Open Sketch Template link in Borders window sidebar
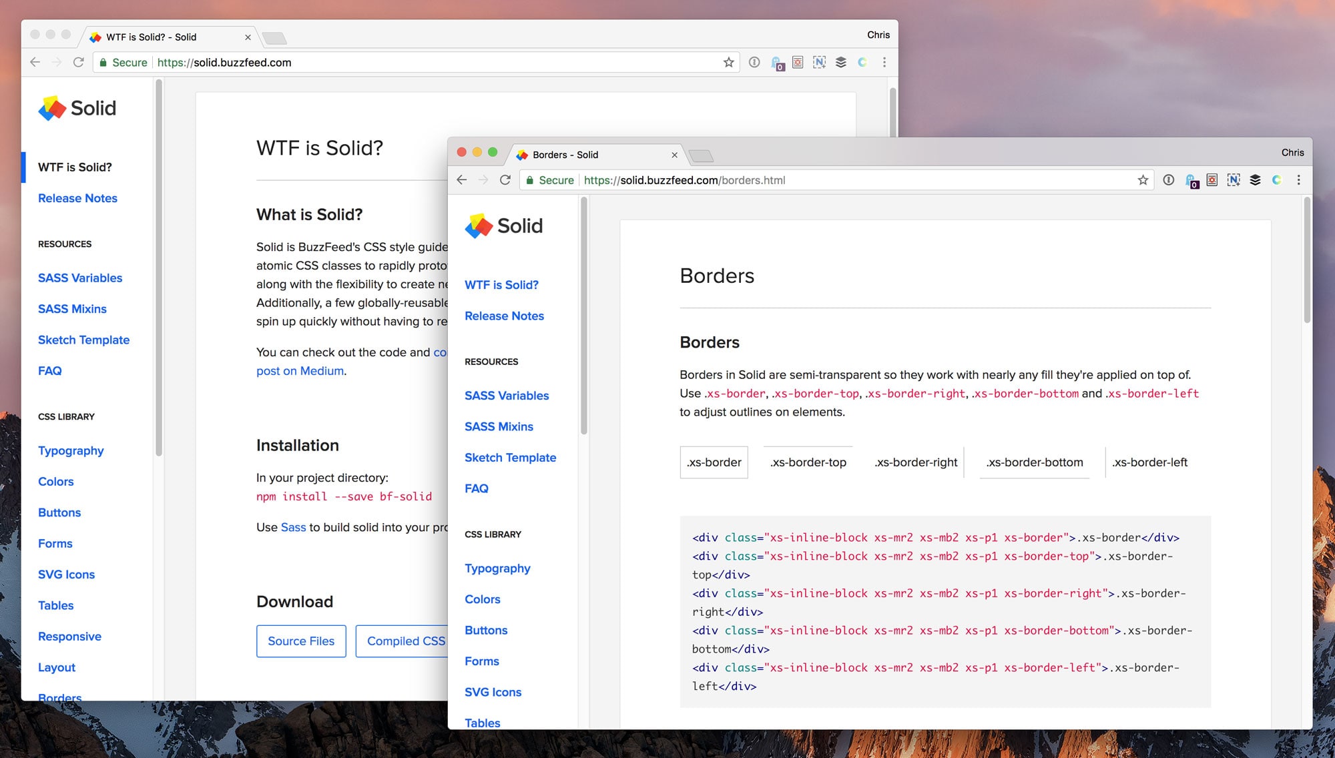Viewport: 1335px width, 758px height. tap(510, 458)
